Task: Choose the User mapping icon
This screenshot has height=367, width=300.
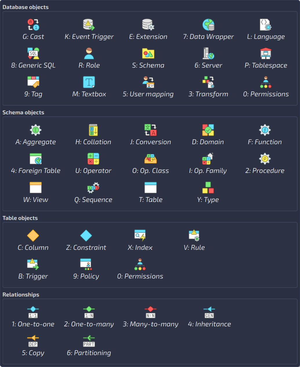Action: 148,82
